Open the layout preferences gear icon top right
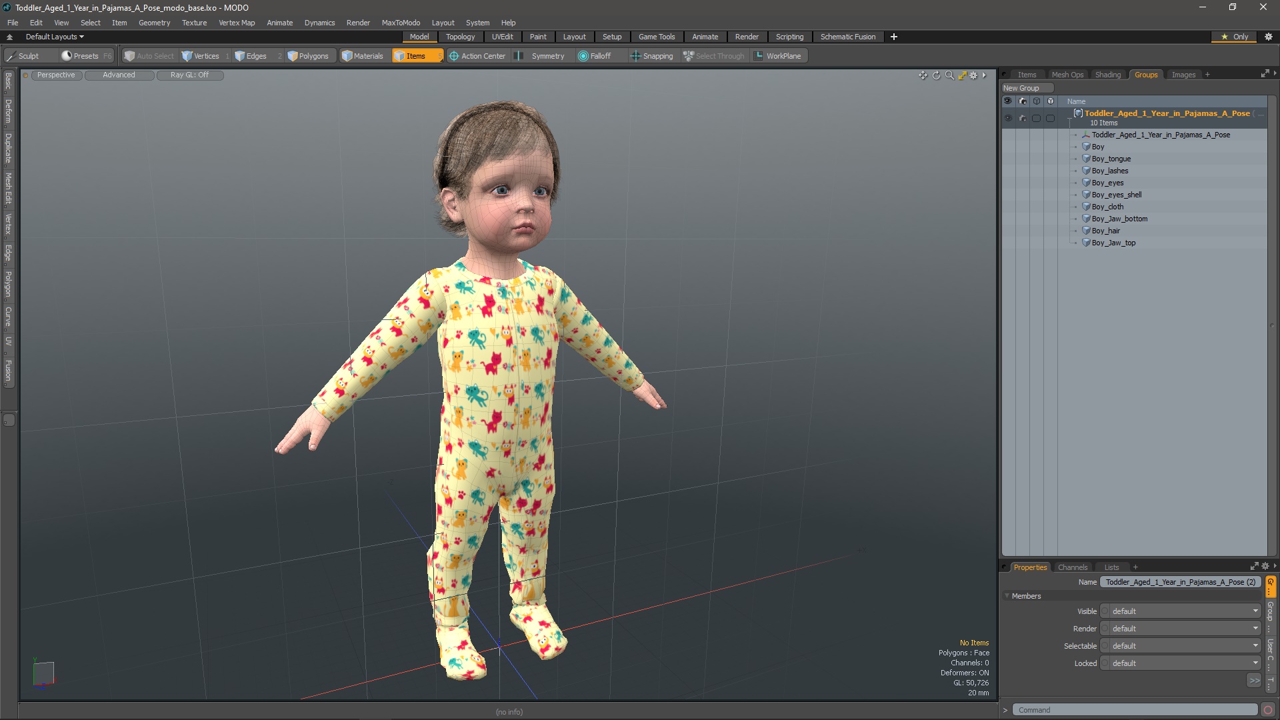 pos(1269,37)
